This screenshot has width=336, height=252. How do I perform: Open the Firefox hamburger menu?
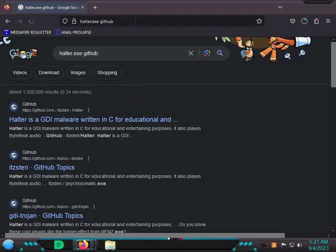(328, 21)
